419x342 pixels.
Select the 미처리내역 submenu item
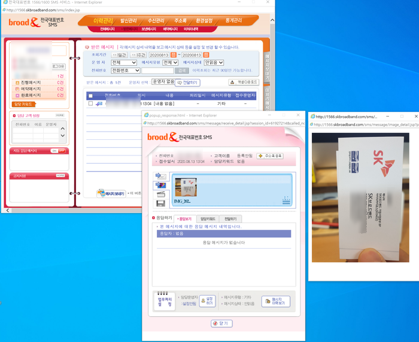pos(191,29)
